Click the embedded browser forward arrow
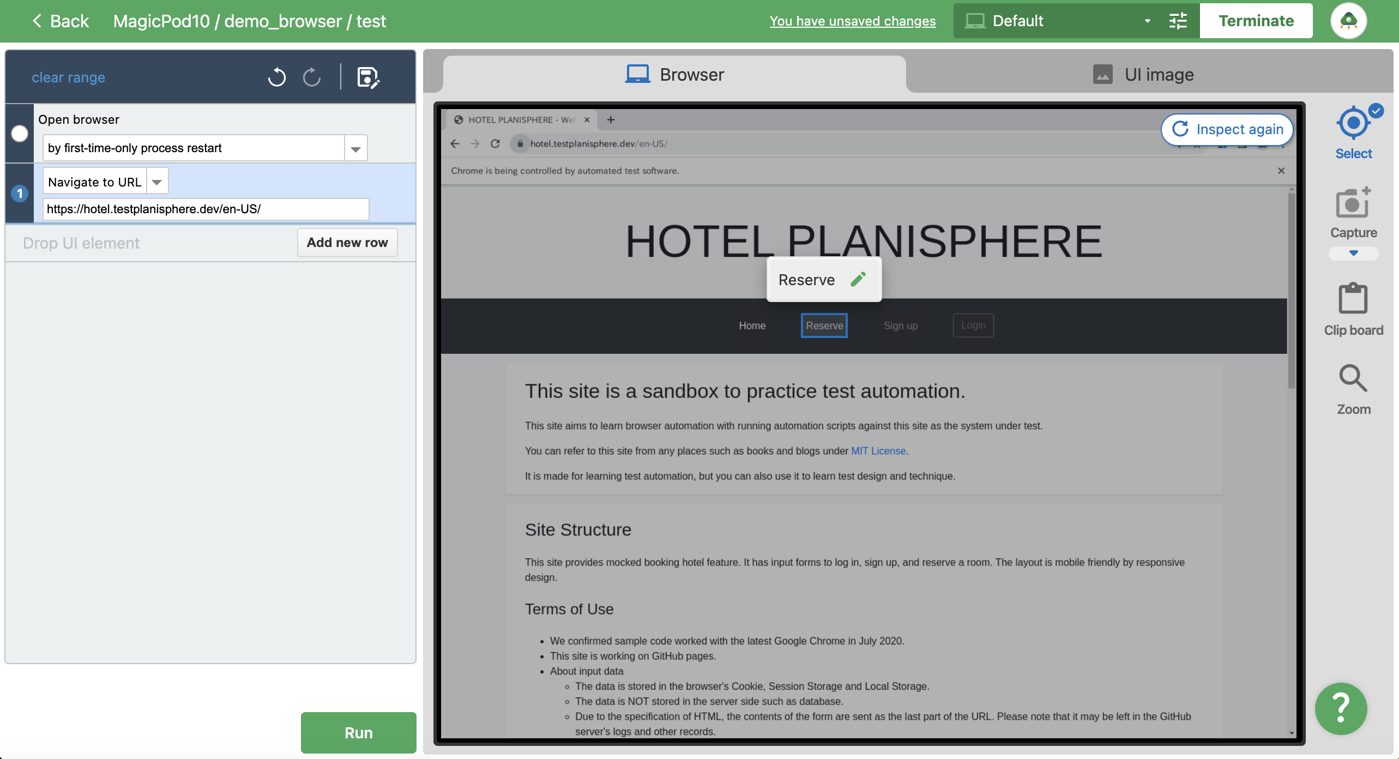 [x=475, y=143]
